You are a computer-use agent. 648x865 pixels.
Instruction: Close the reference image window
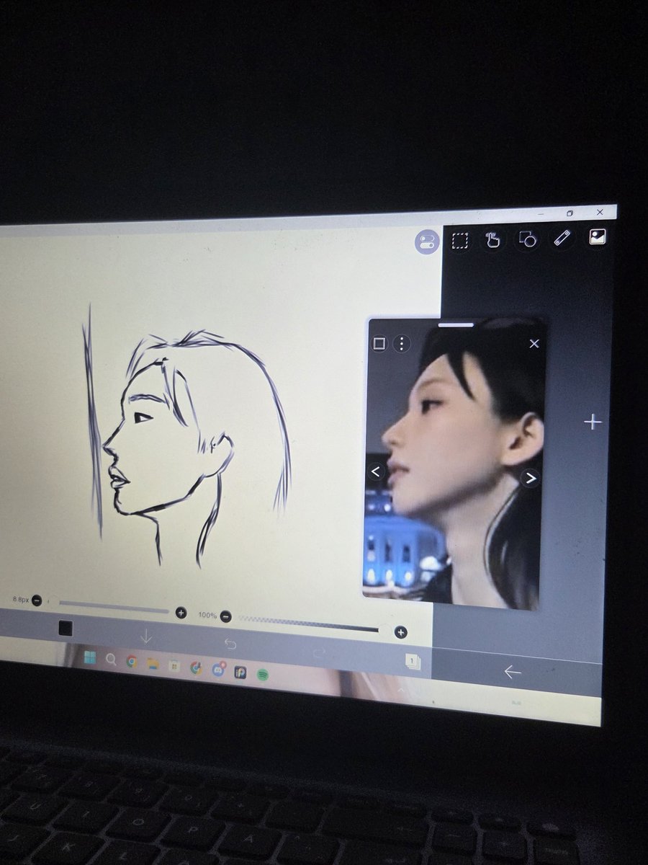pyautogui.click(x=534, y=344)
